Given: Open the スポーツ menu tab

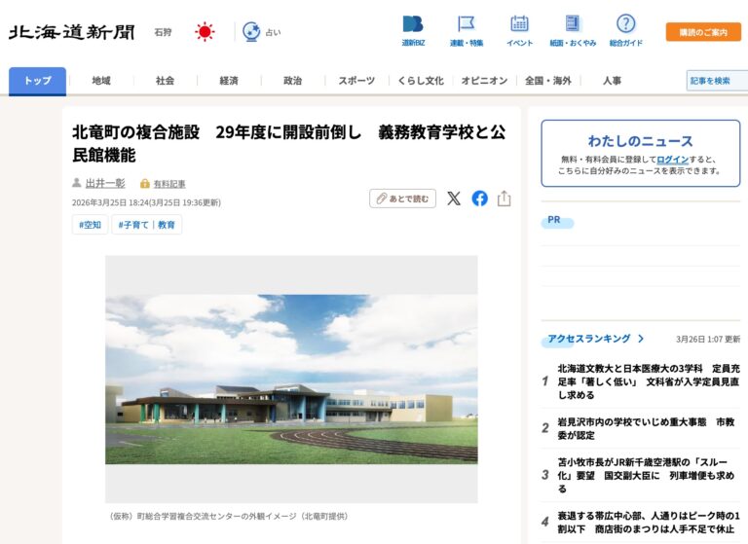Looking at the screenshot, I should point(356,81).
